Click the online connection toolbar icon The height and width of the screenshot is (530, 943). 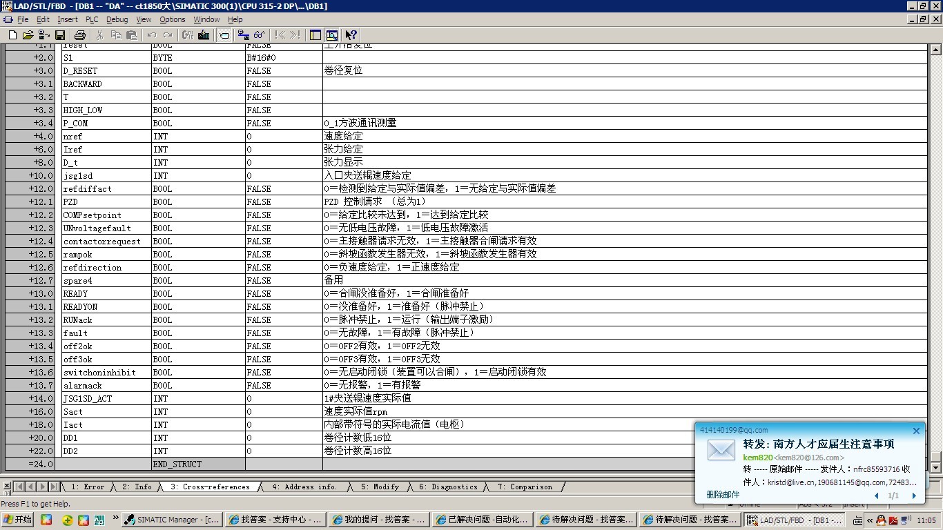click(x=244, y=35)
